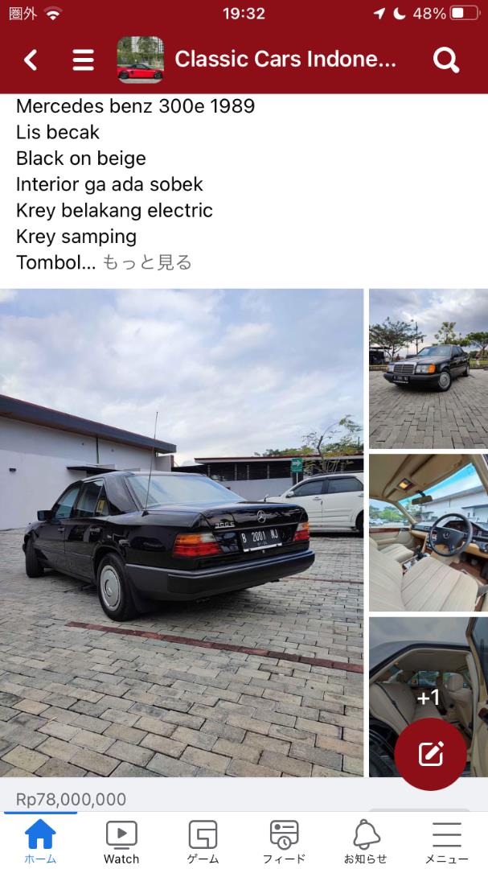Viewport: 488px width, 869px height.
Task: Open the ゲーム gaming tab
Action: 203,842
